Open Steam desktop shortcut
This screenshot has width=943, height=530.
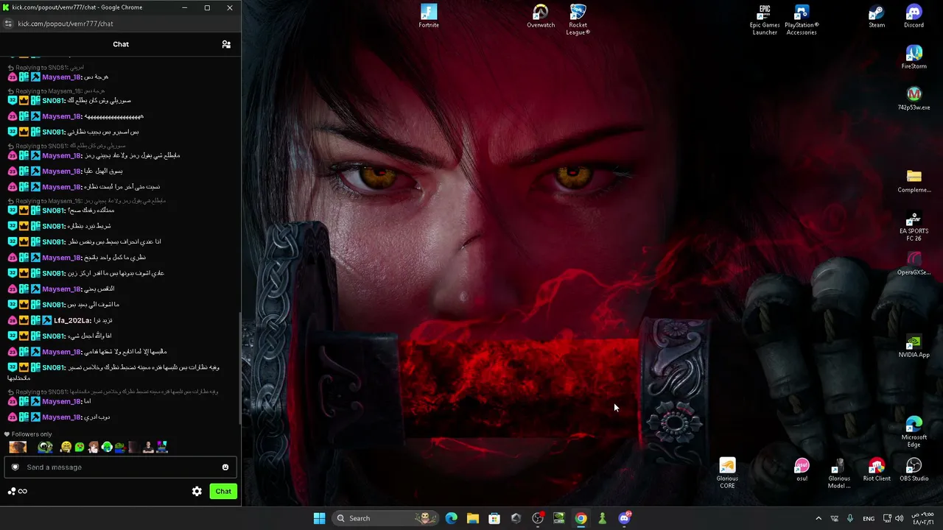pyautogui.click(x=877, y=15)
